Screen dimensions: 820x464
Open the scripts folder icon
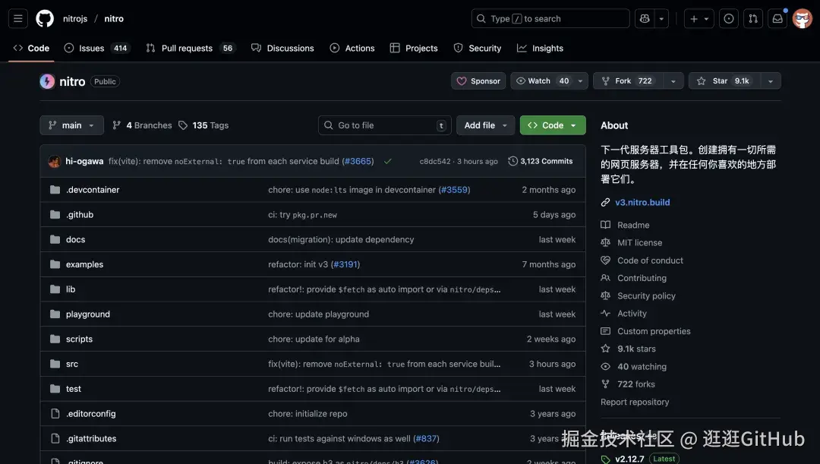[55, 339]
